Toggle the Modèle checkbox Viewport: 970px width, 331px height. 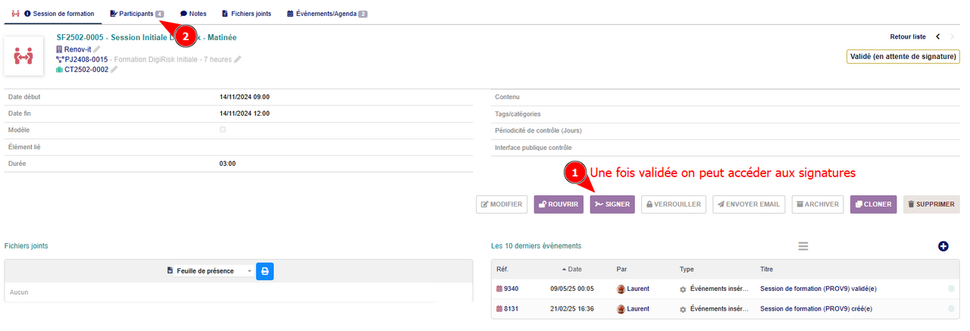pyautogui.click(x=223, y=130)
